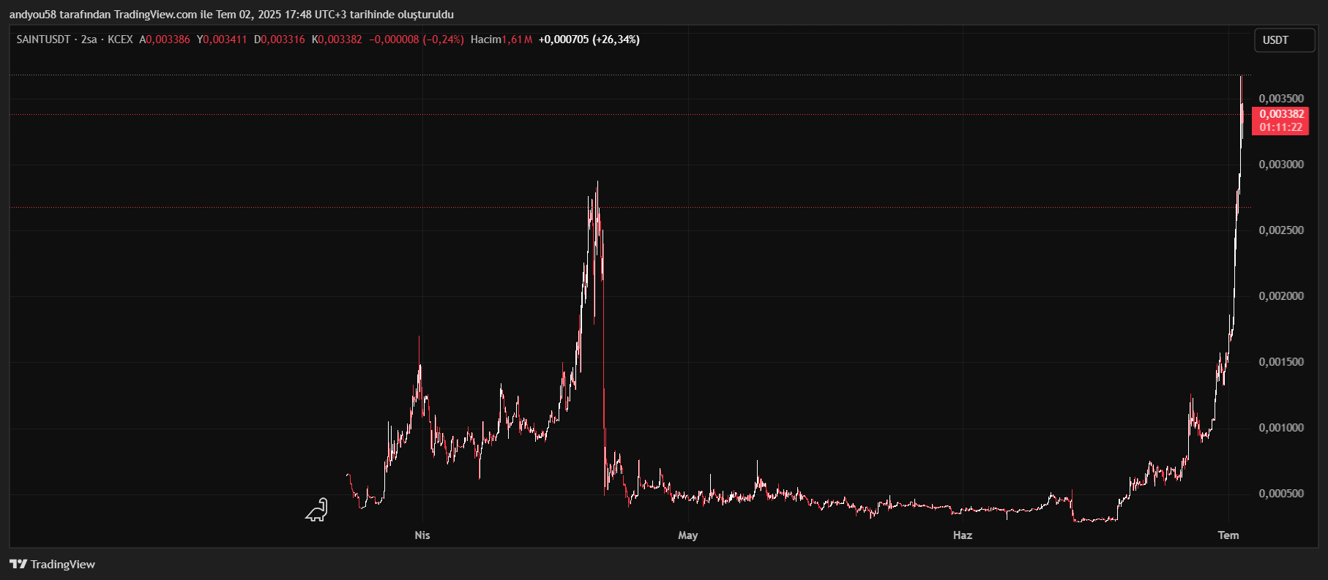Click the 0,003500 price axis label
The height and width of the screenshot is (580, 1328).
click(1281, 99)
